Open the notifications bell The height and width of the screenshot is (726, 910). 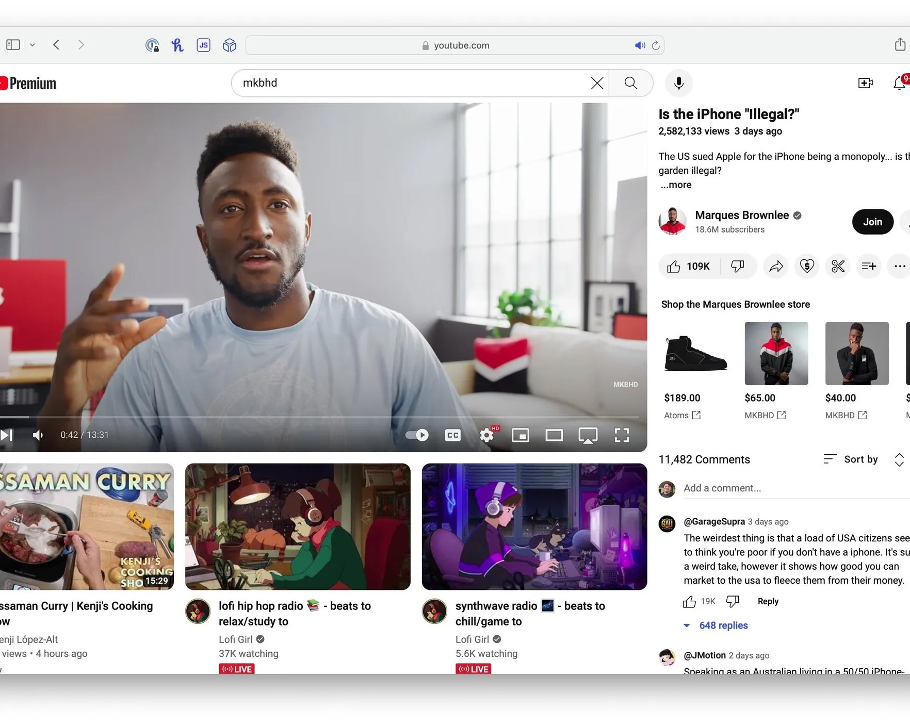pos(900,83)
